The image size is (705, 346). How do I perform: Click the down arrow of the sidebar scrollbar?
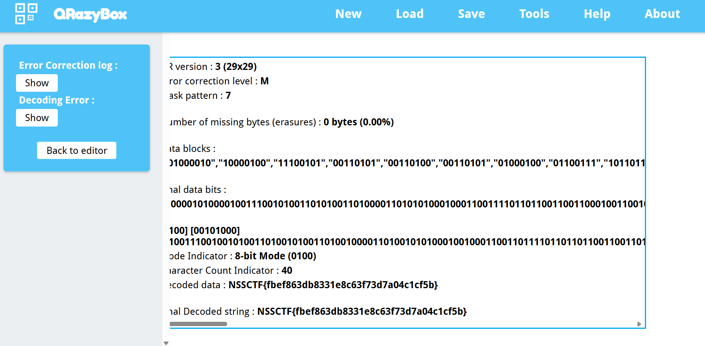tap(166, 343)
